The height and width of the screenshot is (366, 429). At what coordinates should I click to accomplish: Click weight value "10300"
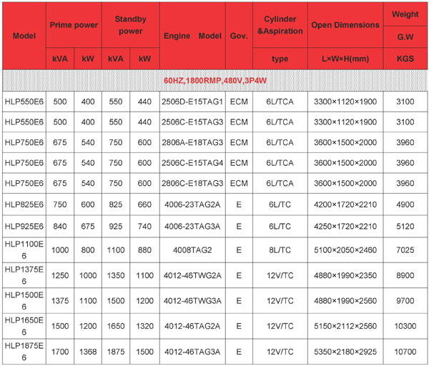coord(405,326)
